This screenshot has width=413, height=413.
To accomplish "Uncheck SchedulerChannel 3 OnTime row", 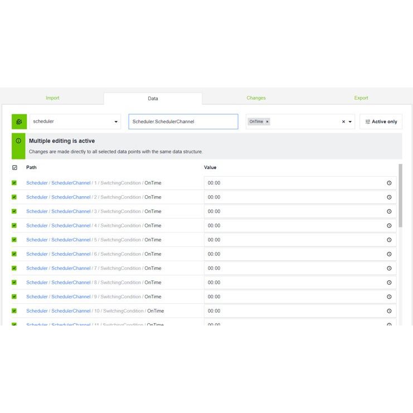I will [x=14, y=211].
